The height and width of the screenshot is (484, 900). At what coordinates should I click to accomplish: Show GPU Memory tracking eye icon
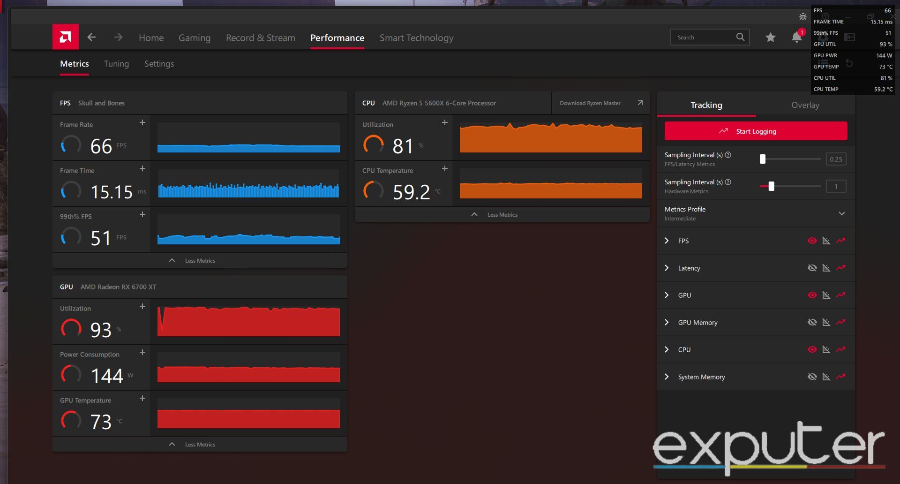tap(812, 322)
